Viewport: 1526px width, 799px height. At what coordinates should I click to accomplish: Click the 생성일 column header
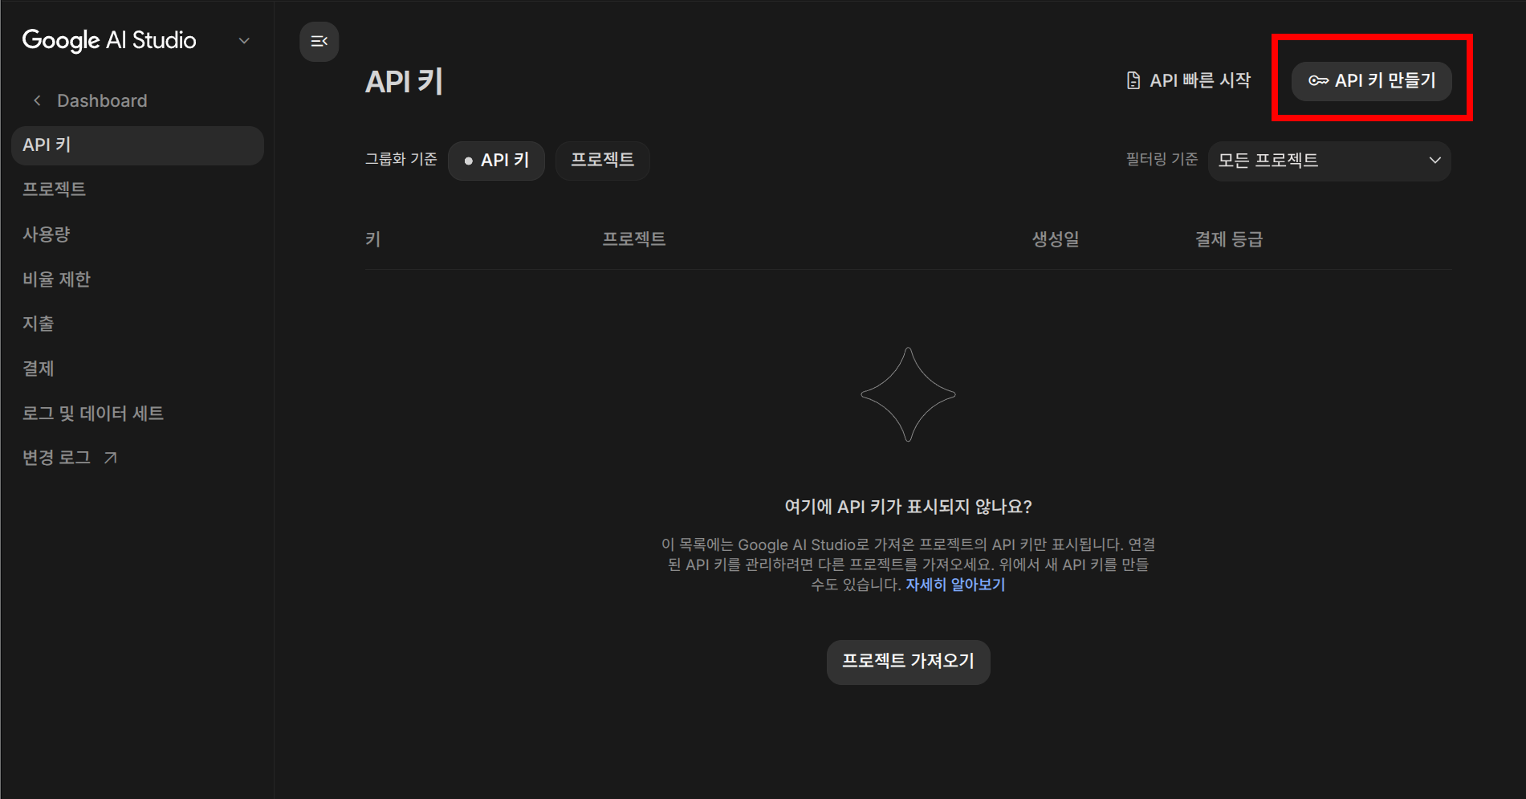coord(1056,239)
